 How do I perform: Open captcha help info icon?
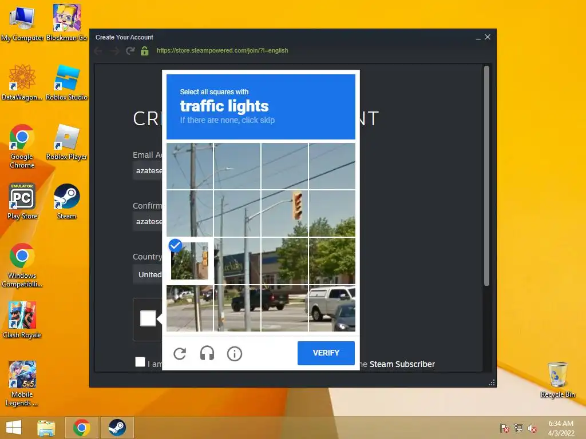coord(234,353)
